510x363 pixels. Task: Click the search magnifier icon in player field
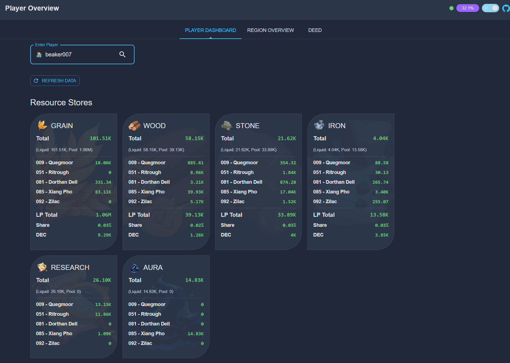(122, 54)
